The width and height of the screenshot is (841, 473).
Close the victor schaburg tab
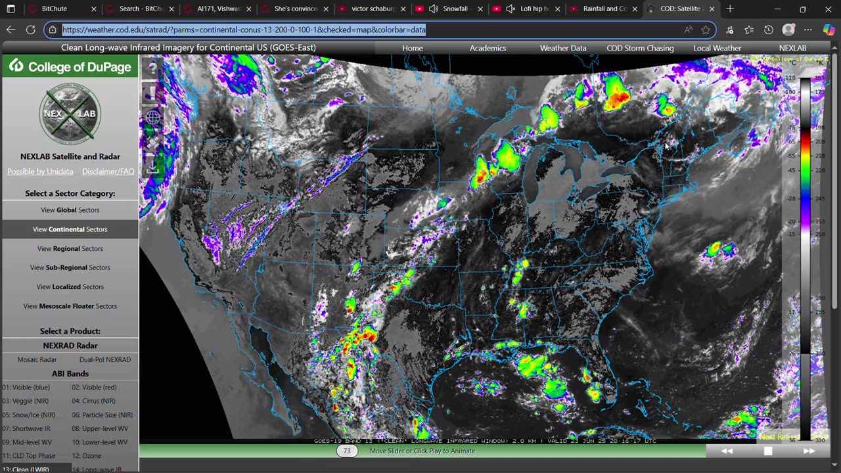coord(403,9)
